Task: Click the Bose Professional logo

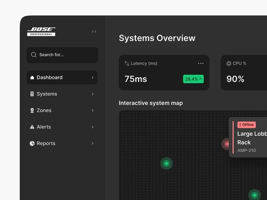Action: click(41, 32)
